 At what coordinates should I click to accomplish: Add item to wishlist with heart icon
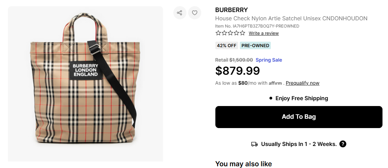tap(195, 13)
